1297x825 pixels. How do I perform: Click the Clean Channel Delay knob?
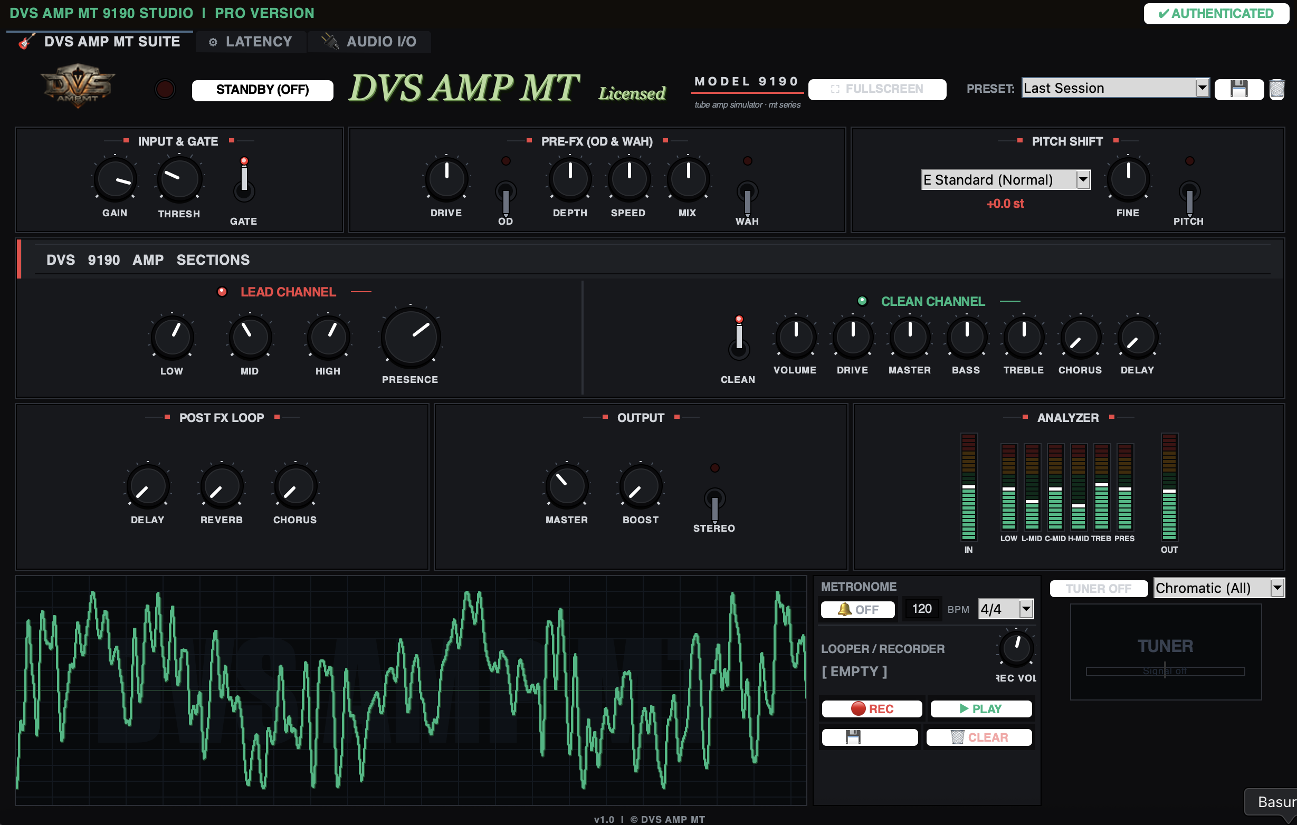pos(1138,337)
